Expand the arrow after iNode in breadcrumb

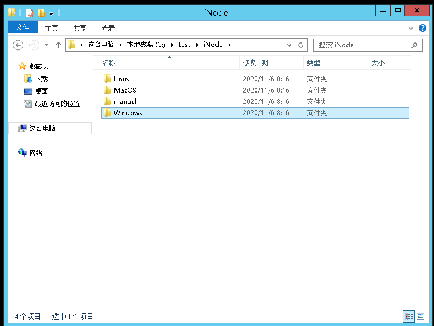[x=230, y=45]
